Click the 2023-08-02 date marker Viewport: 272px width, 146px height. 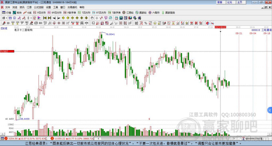[x=220, y=27]
